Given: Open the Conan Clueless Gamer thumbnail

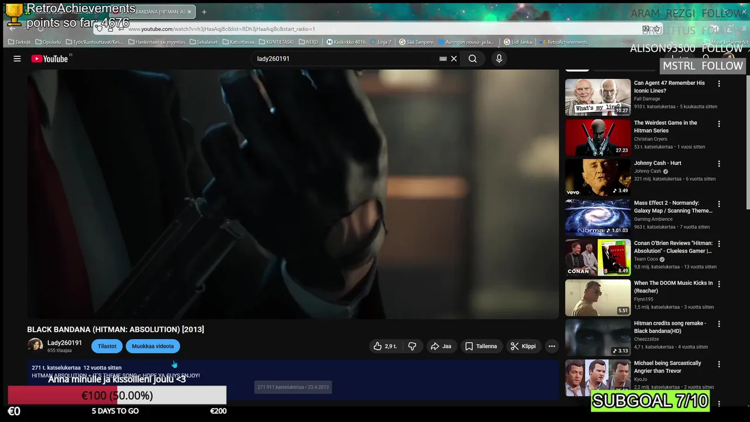Looking at the screenshot, I should pyautogui.click(x=598, y=257).
